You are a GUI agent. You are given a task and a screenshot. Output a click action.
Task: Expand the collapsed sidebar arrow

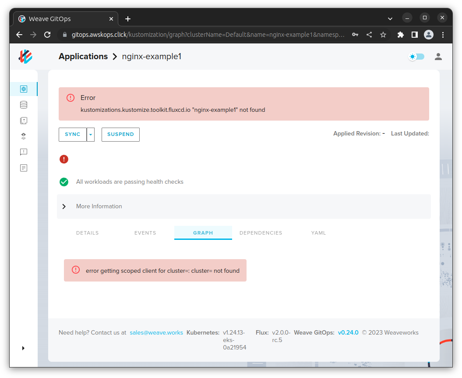(x=23, y=348)
